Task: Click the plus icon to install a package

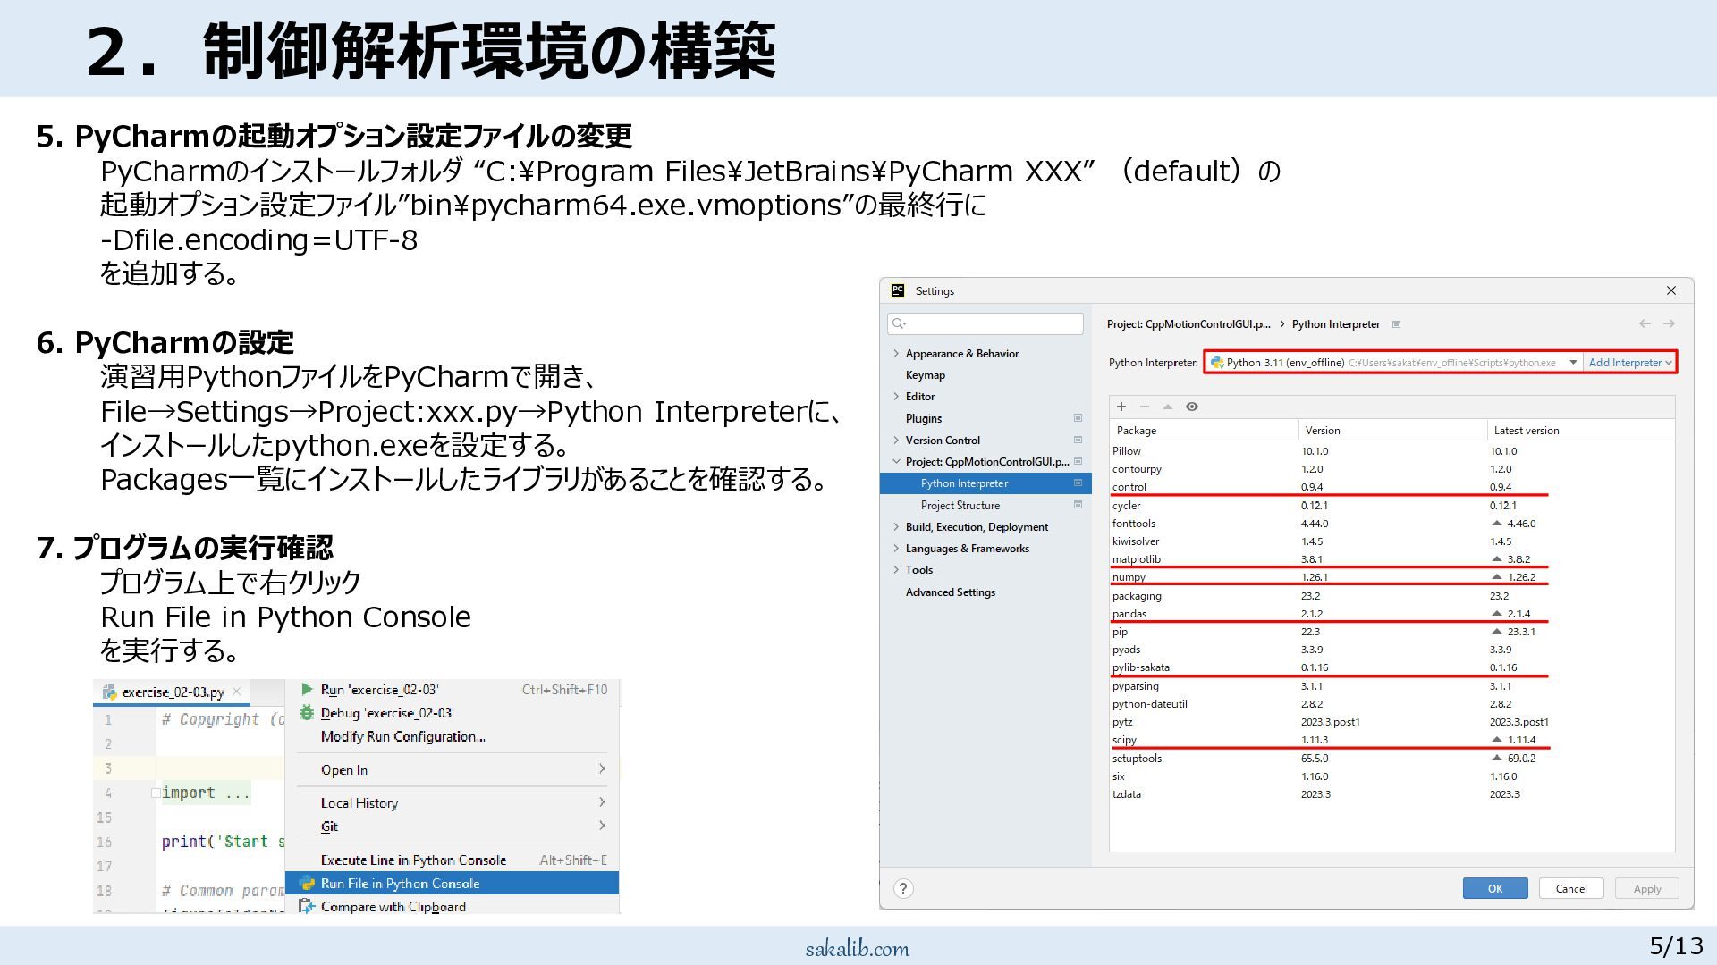Action: click(1121, 407)
